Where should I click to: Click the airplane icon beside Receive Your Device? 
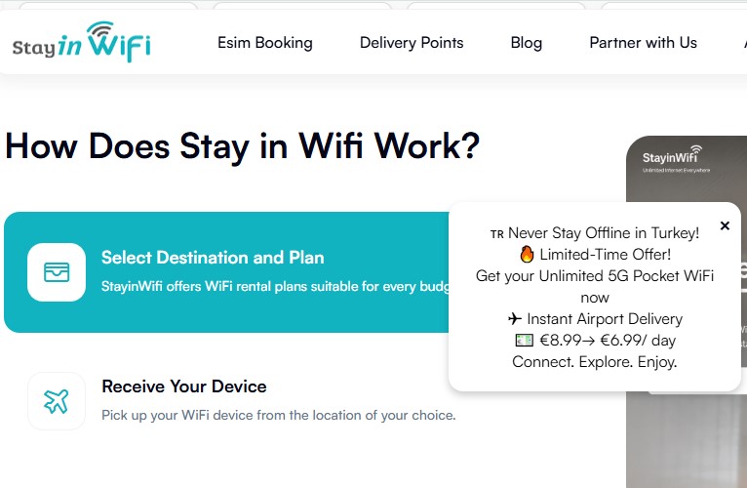point(57,401)
